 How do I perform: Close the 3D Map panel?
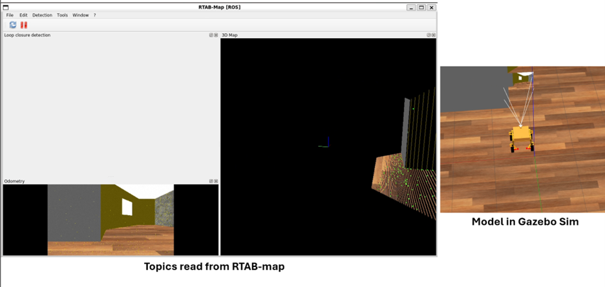point(433,35)
